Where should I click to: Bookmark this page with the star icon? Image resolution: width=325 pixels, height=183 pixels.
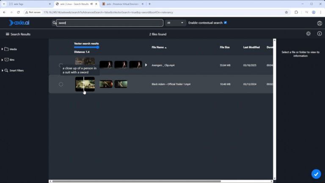[x=286, y=12]
